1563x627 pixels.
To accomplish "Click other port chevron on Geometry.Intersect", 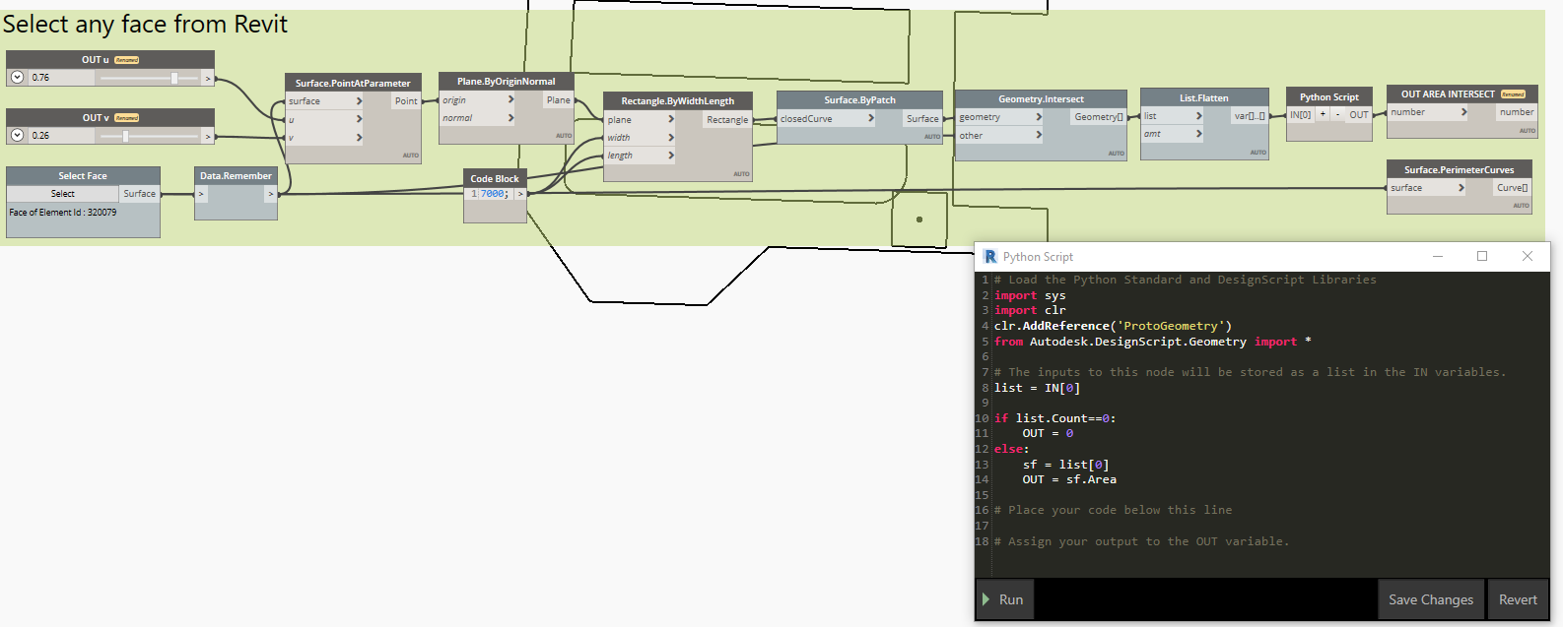I will click(x=1038, y=135).
